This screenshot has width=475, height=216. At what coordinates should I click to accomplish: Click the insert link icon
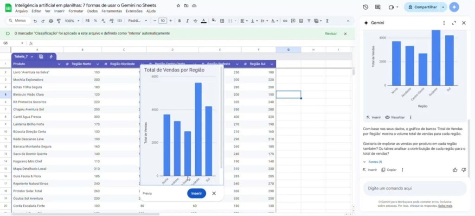click(x=285, y=21)
